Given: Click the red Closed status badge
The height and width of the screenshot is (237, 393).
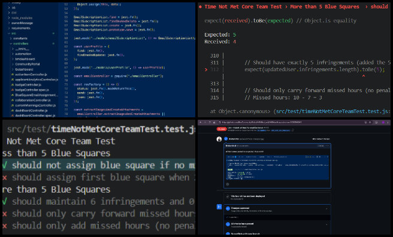Looking at the screenshot, I should pyautogui.click(x=222, y=129).
